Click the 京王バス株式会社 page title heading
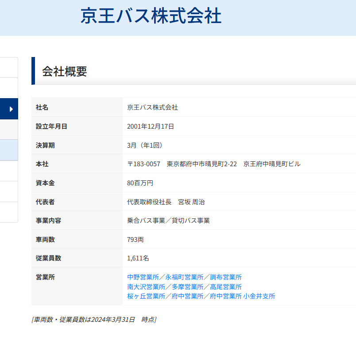Screen dimensions: 356x340 coord(151,15)
